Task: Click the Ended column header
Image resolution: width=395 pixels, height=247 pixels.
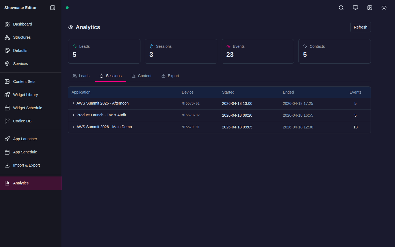Action: 288,92
